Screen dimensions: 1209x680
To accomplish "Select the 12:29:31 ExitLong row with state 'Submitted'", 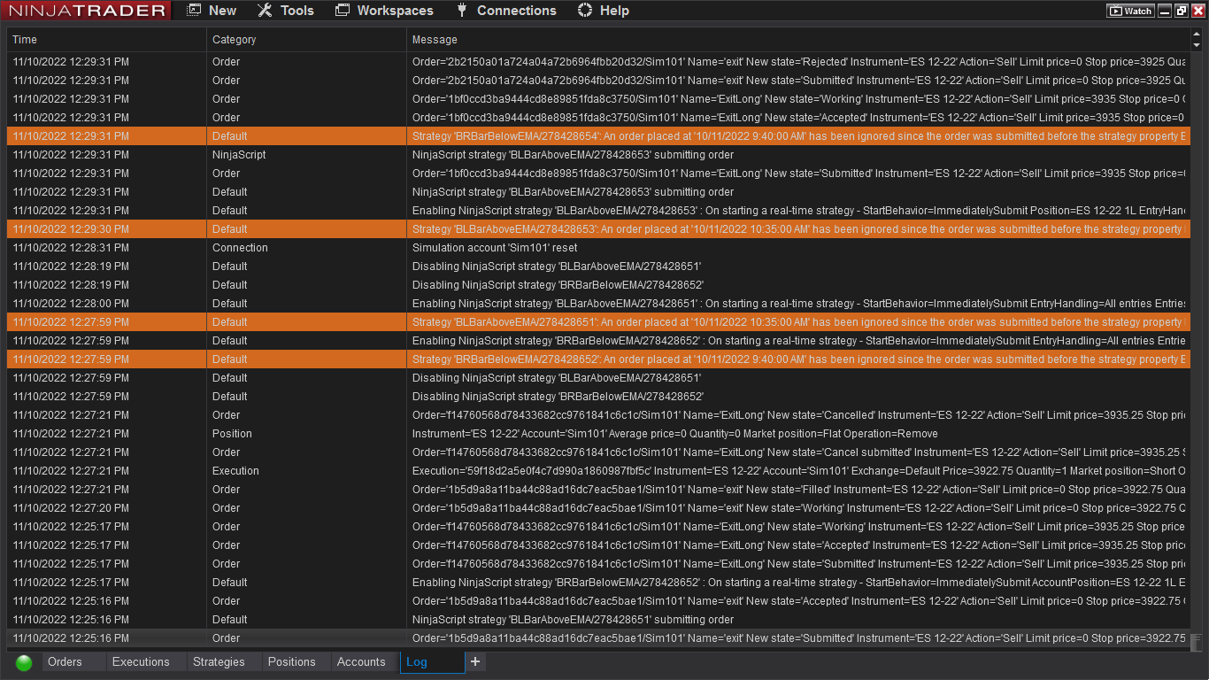I will click(598, 174).
